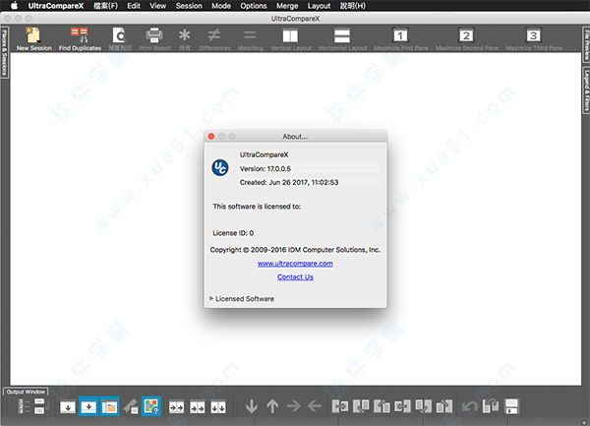
Task: Toggle the colorful legend grid icon
Action: pyautogui.click(x=151, y=406)
